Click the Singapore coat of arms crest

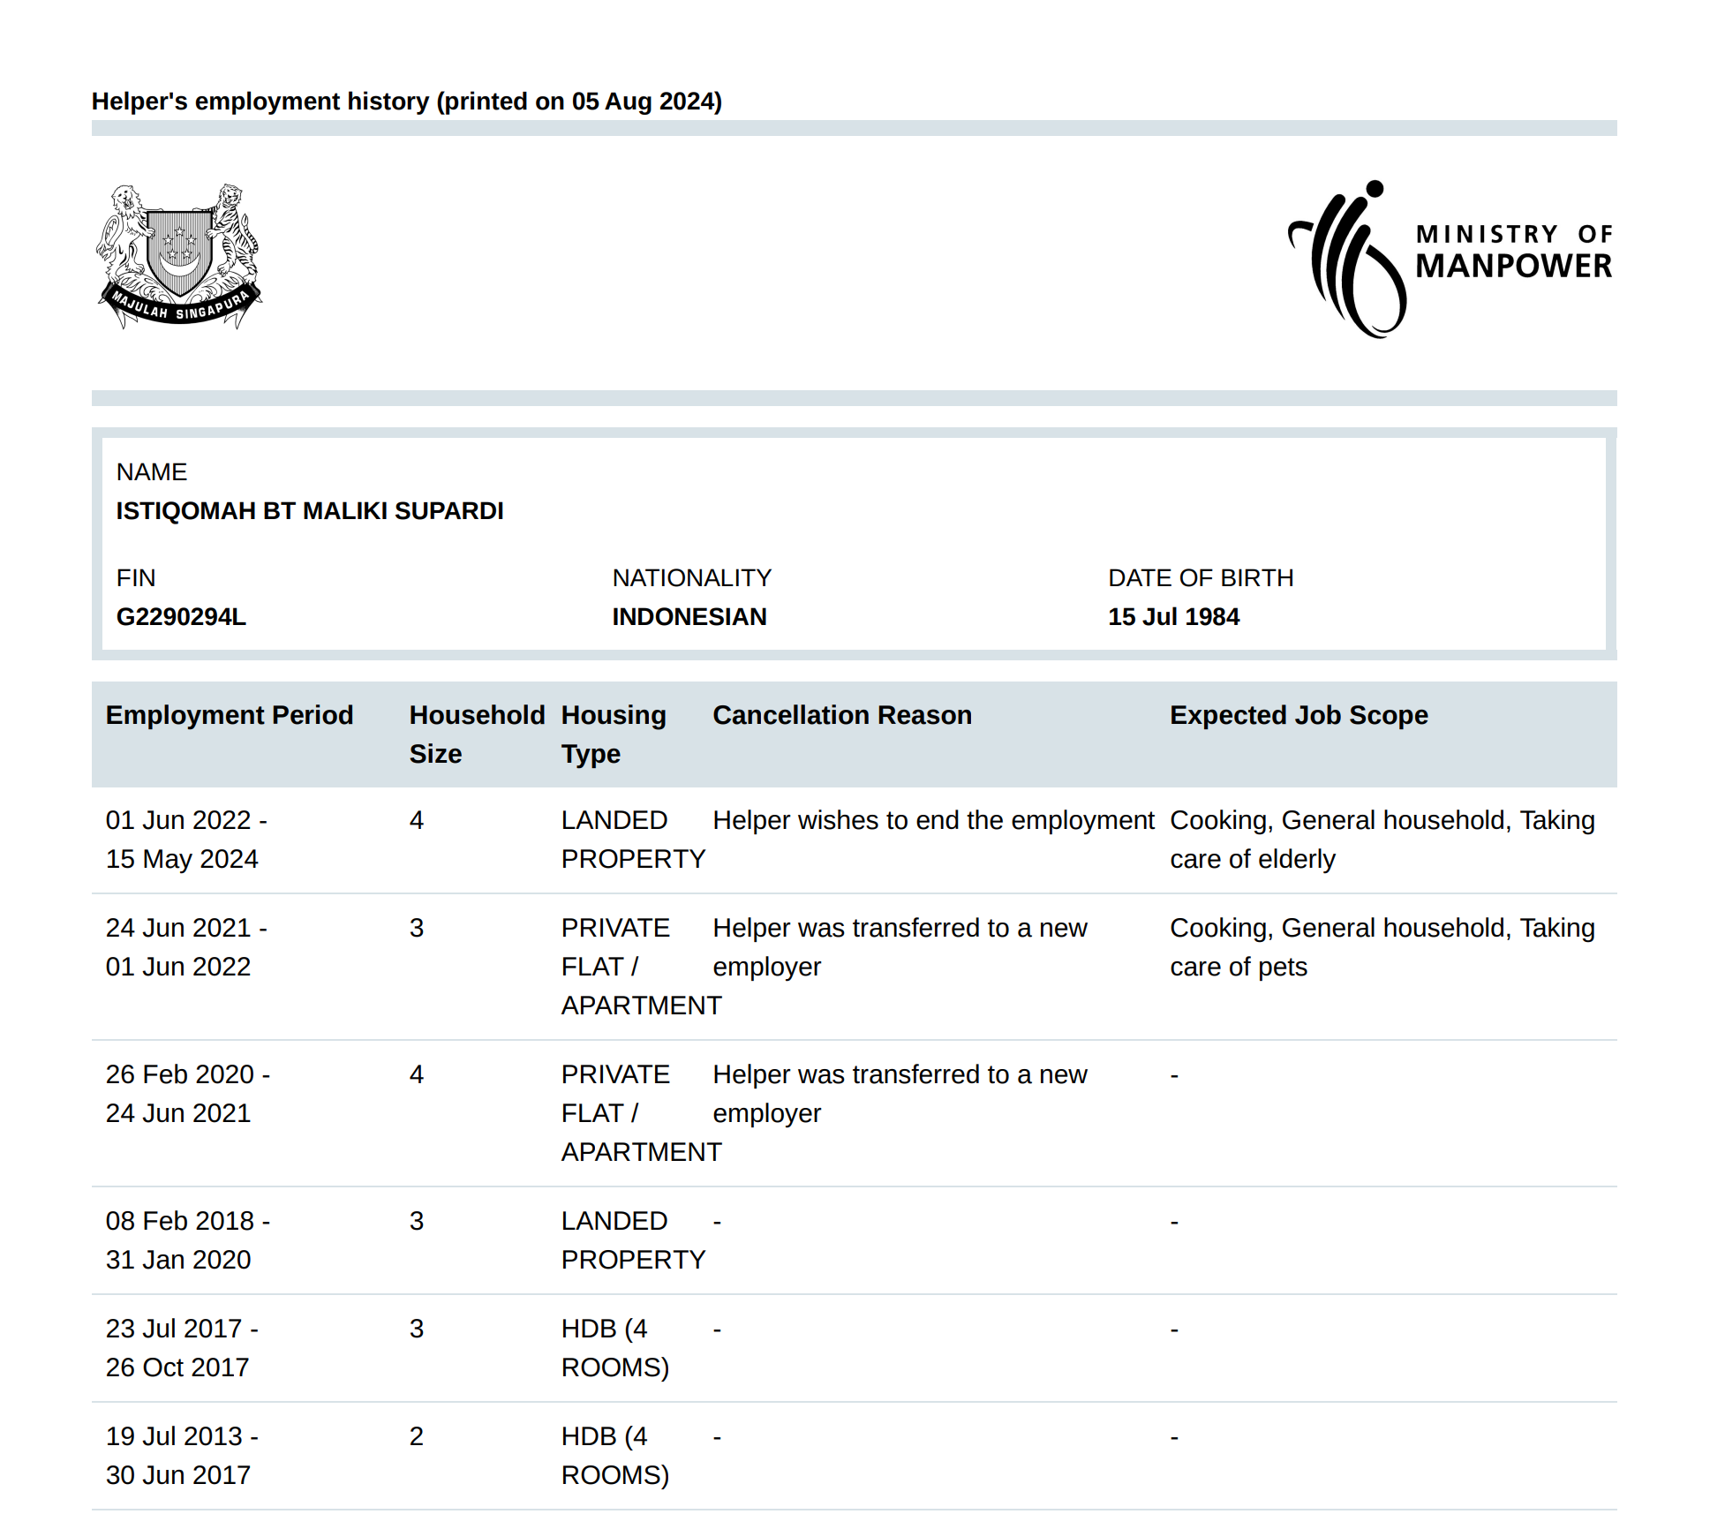[x=179, y=256]
